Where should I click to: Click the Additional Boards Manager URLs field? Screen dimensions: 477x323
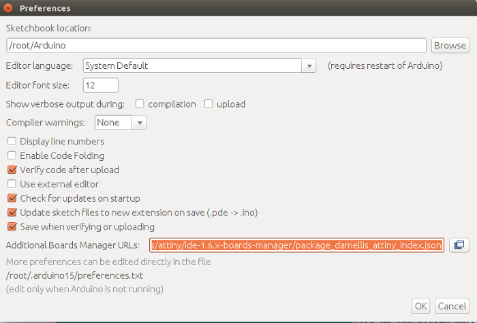[x=296, y=245]
